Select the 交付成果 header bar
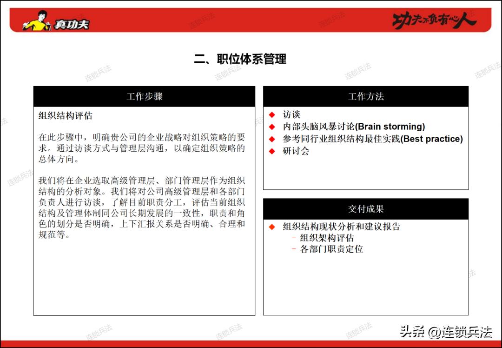Viewport: 502px width, 348px height. 366,208
